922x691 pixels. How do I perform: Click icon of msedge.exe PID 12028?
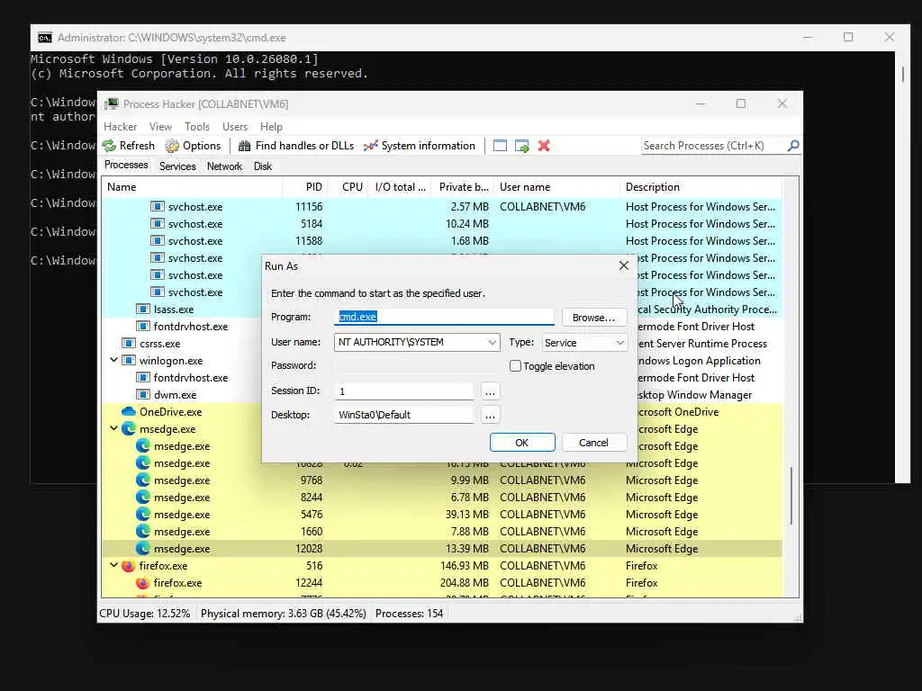(143, 549)
